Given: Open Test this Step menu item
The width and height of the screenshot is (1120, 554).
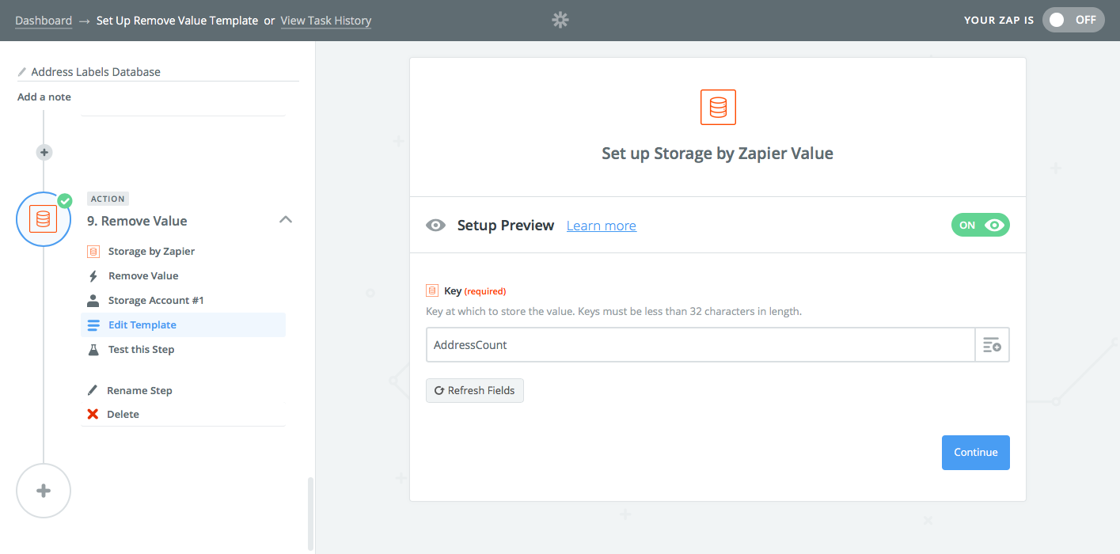Looking at the screenshot, I should [x=141, y=349].
